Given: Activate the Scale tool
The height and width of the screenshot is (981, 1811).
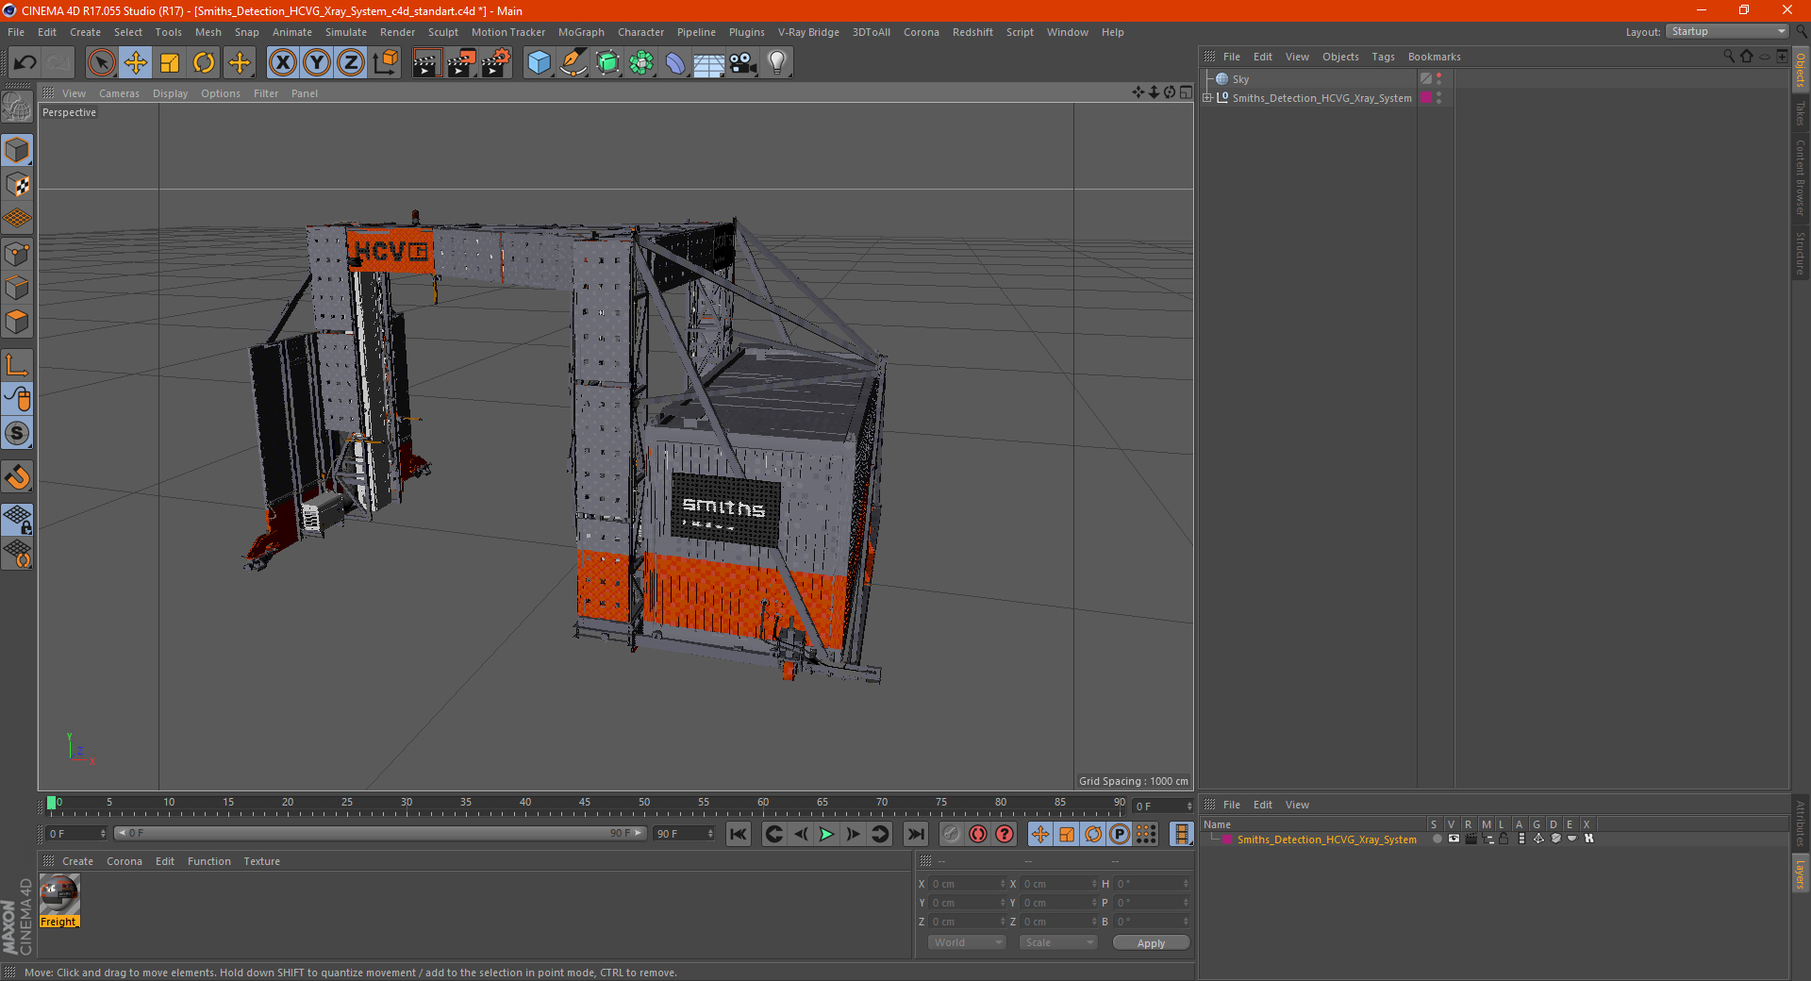Looking at the screenshot, I should (170, 63).
